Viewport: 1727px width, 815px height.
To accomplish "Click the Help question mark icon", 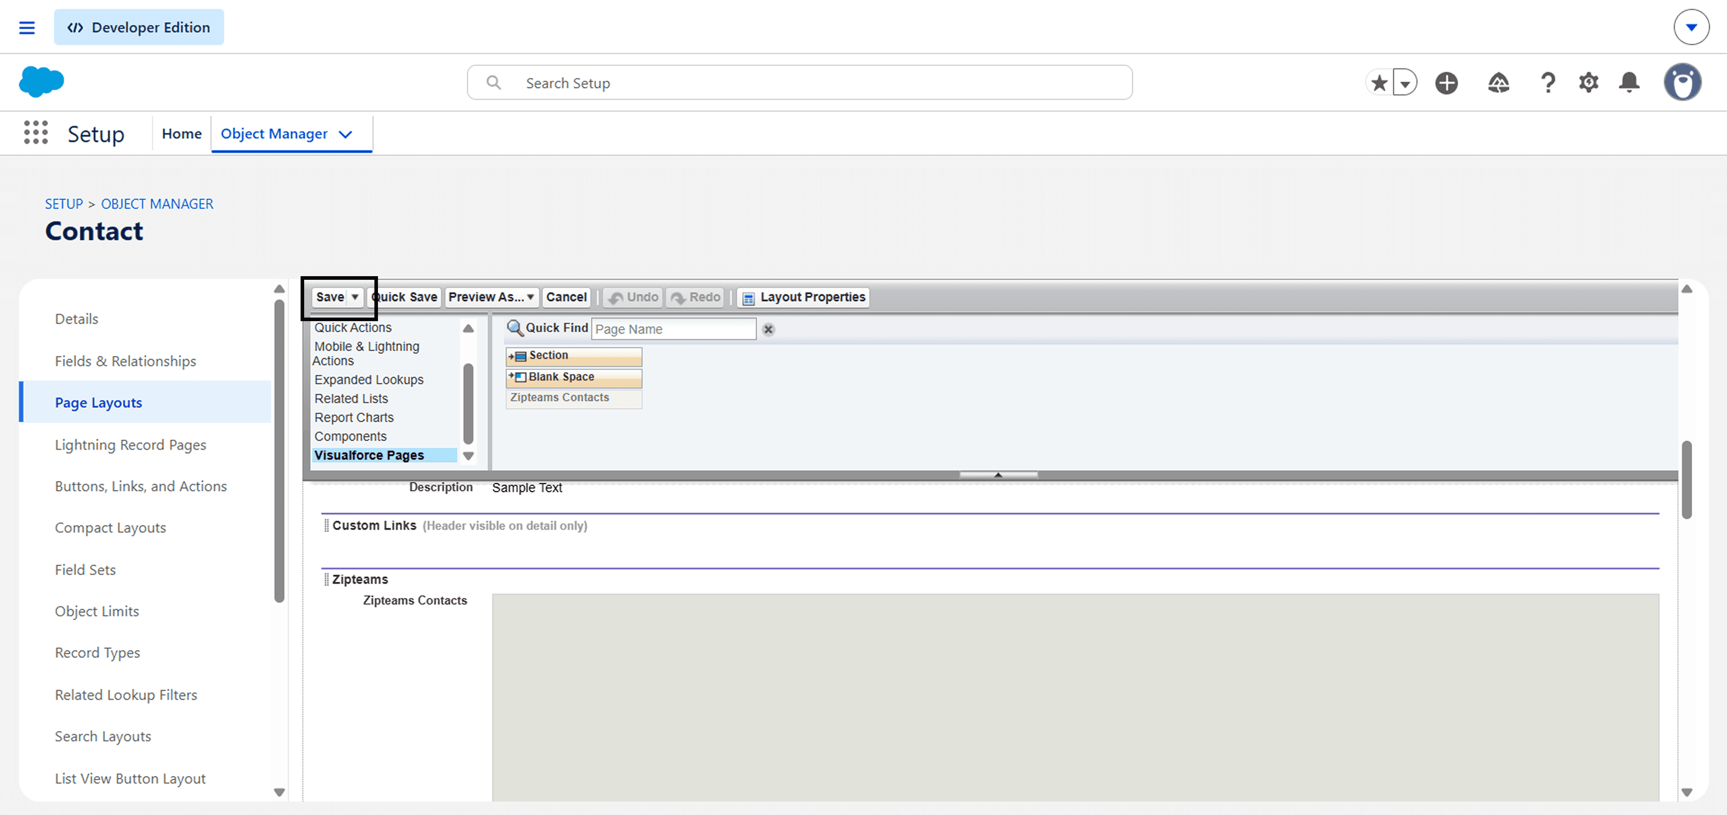I will (x=1547, y=82).
